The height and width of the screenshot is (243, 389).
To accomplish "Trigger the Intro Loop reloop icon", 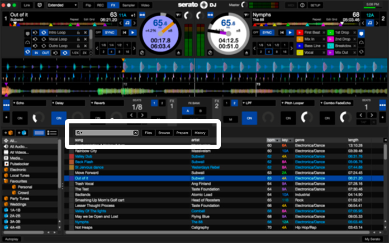I will 35,32.
